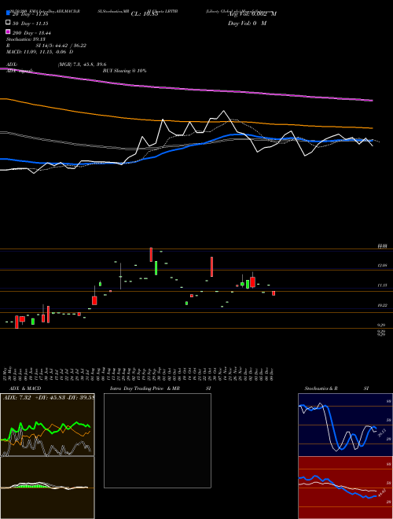
Task: Click the 'Intra Day Trading Price' panel title
Action: click(x=137, y=388)
